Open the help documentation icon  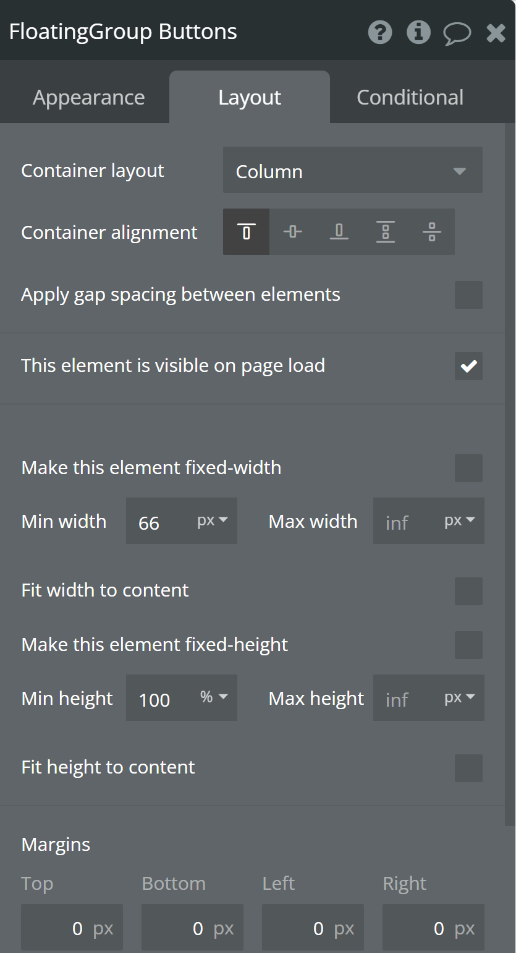point(379,32)
